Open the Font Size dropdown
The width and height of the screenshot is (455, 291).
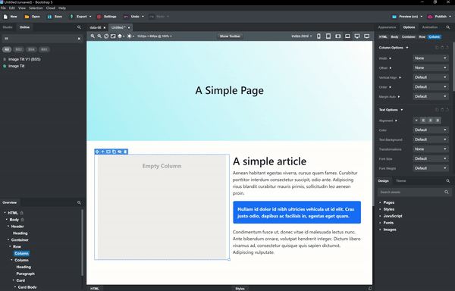[x=431, y=158]
